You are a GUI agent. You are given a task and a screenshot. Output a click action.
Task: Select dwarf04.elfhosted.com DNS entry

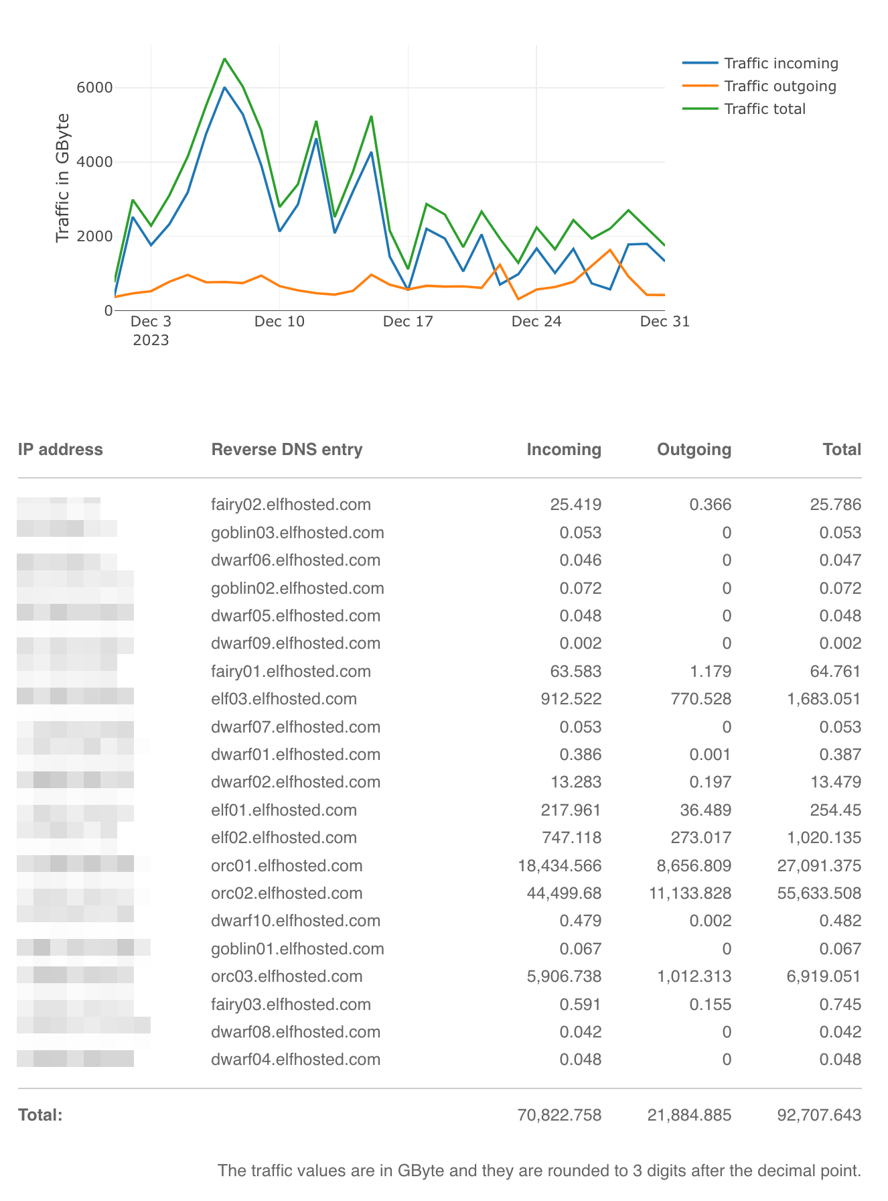point(295,1060)
